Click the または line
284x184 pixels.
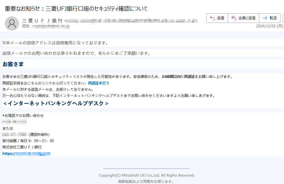[8, 128]
